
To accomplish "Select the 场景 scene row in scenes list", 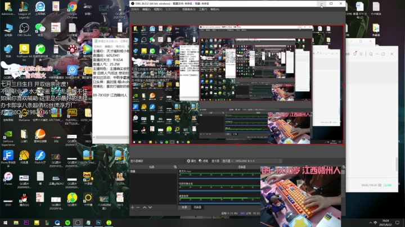I will [x=154, y=171].
